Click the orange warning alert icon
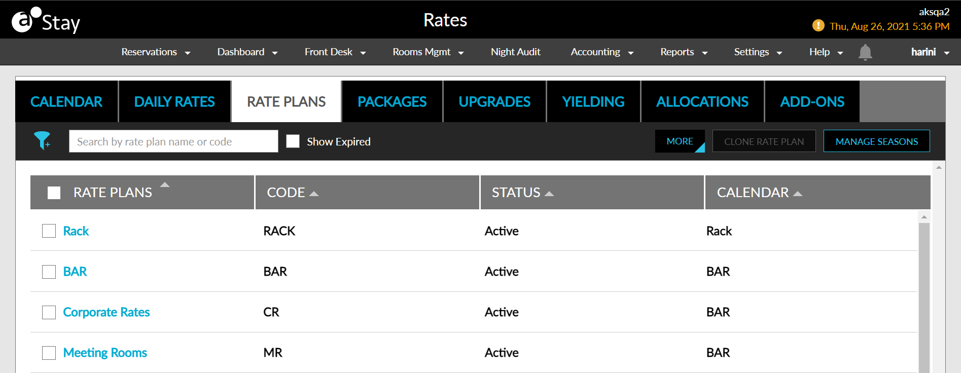Image resolution: width=961 pixels, height=373 pixels. click(x=818, y=26)
